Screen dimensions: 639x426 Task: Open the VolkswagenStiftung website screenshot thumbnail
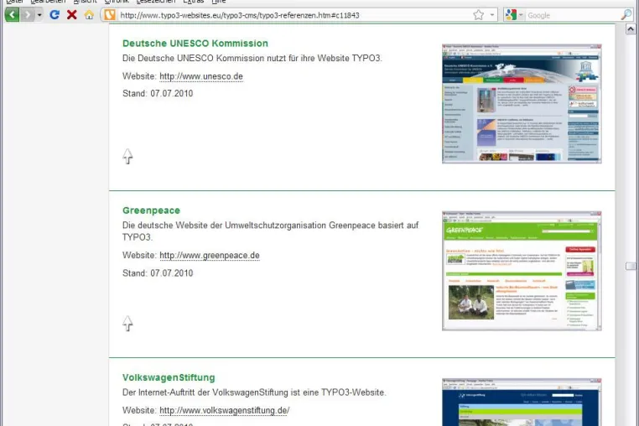(x=522, y=403)
